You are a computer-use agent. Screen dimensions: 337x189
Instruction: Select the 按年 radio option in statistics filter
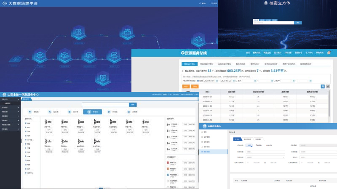click(275, 81)
